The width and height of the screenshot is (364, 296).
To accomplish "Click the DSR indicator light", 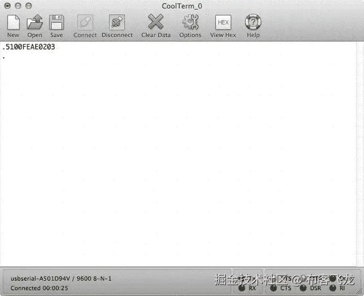I will [303, 288].
